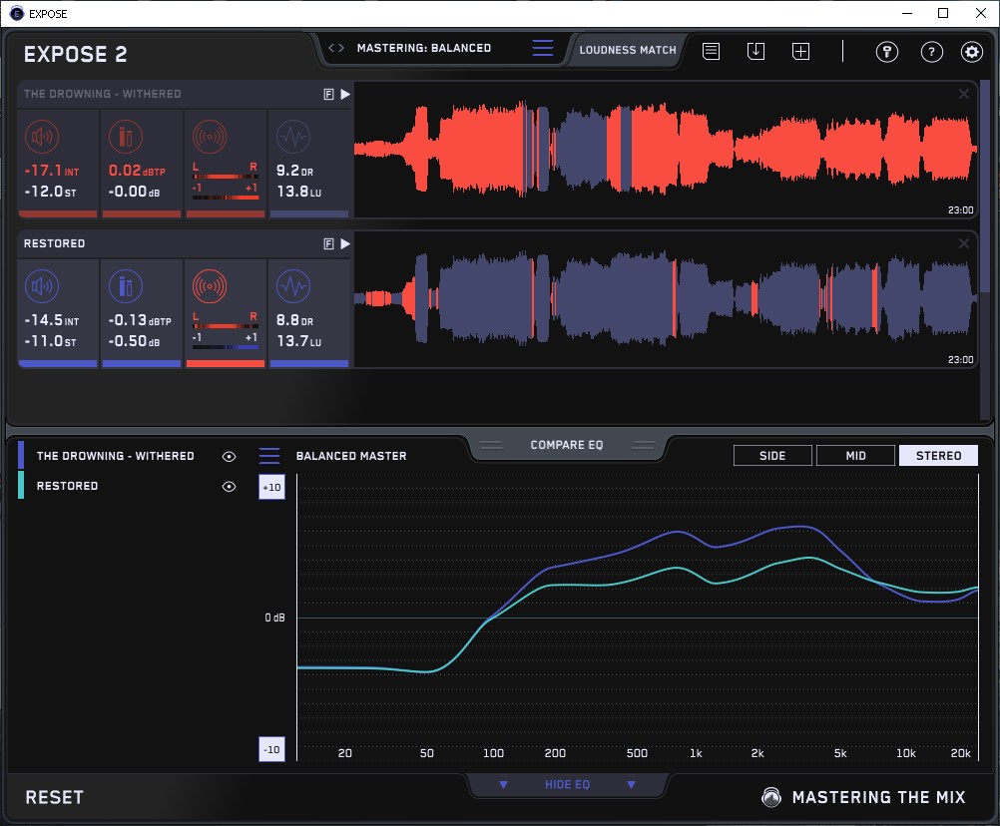1000x826 pixels.
Task: Toggle visibility of Restored EQ curve
Action: coord(230,486)
